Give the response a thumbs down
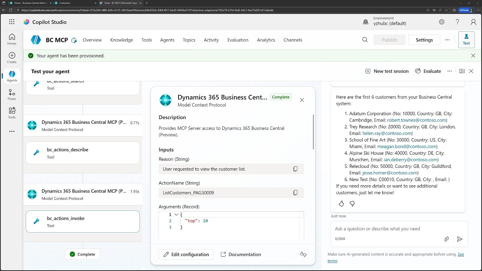The height and width of the screenshot is (271, 482). pos(352,204)
